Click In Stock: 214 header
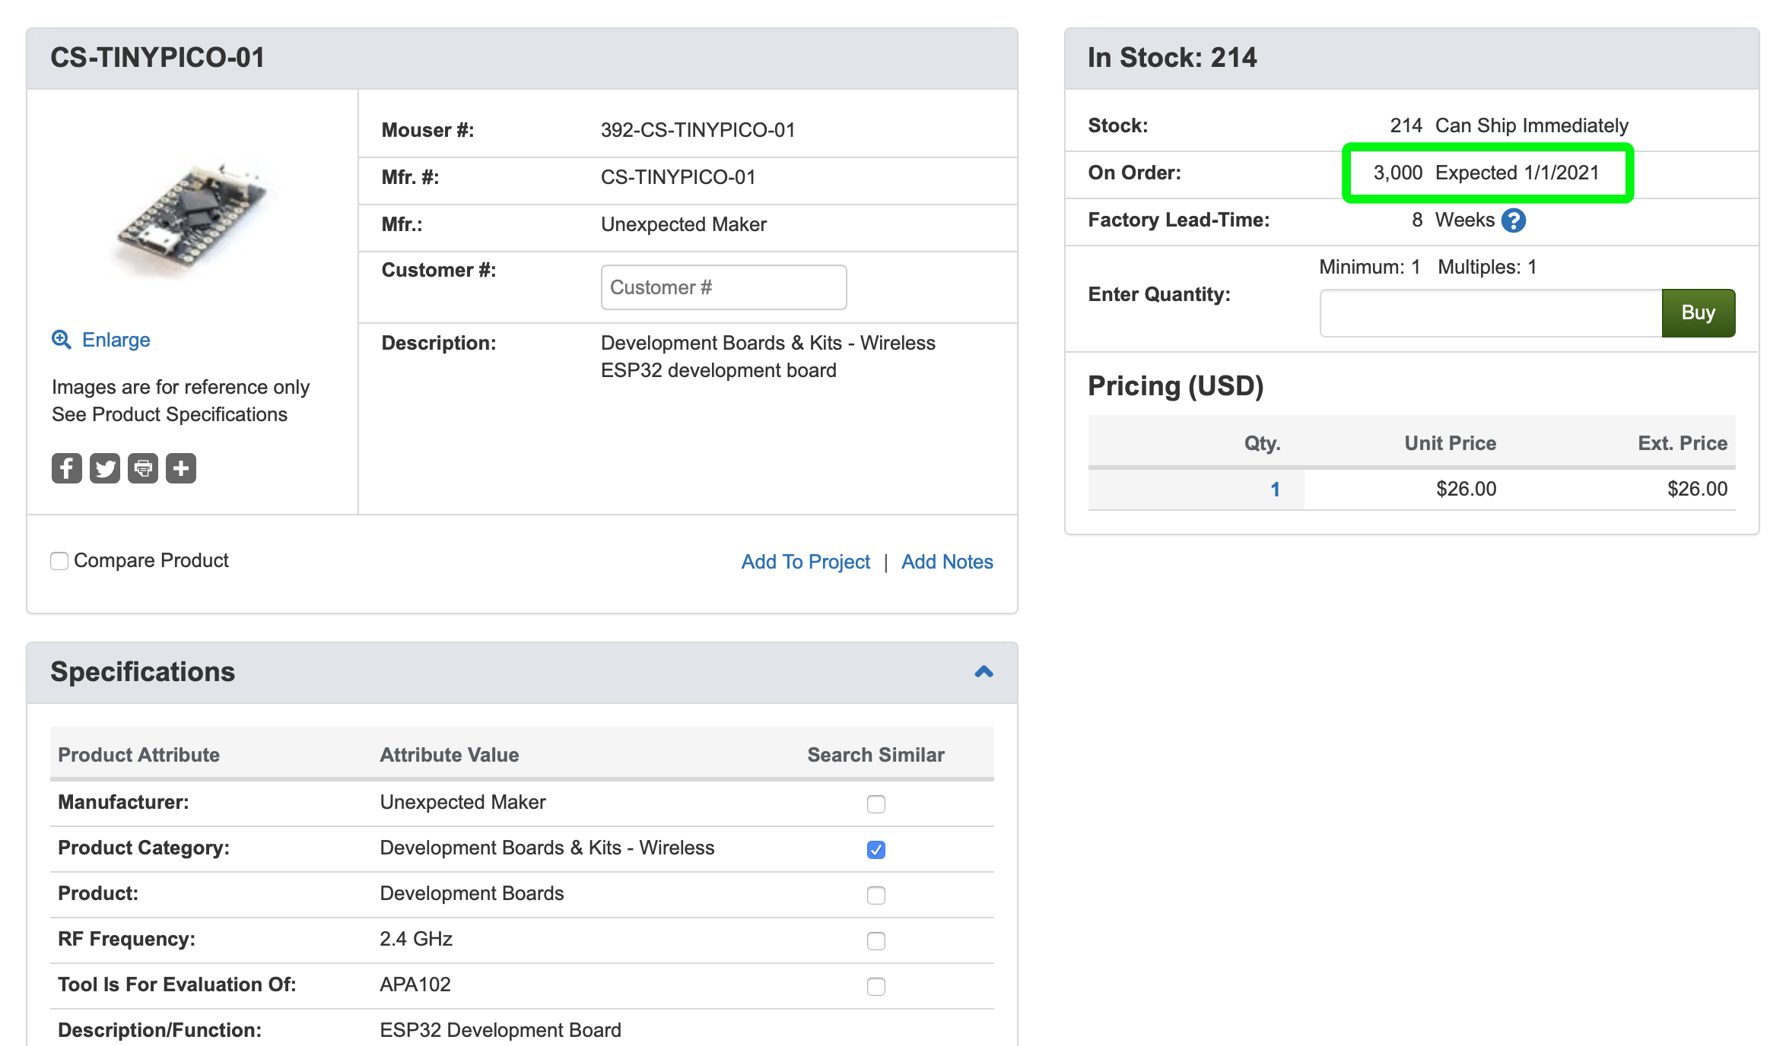 (x=1172, y=58)
